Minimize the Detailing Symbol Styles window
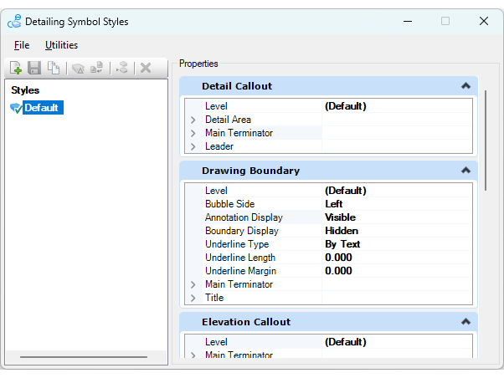This screenshot has height=378, width=504. 408,22
